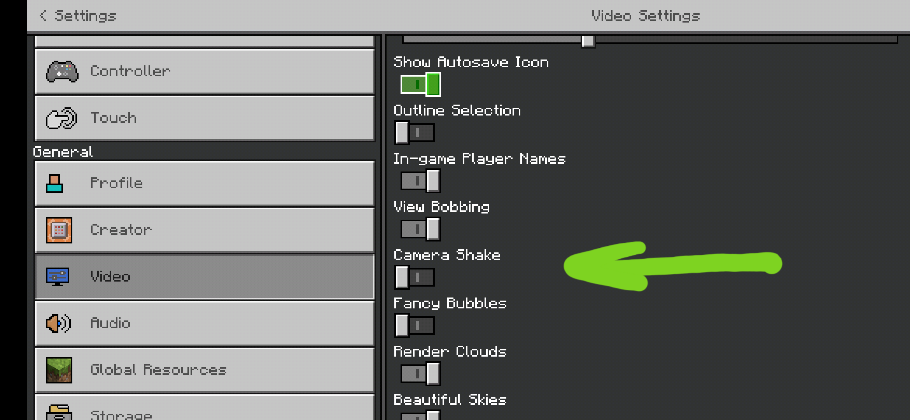Click the Touch settings label
Viewport: 910px width, 420px height.
[114, 118]
